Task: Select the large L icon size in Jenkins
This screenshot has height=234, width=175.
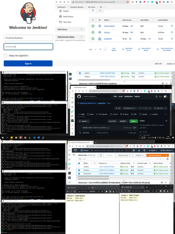Action: (x=105, y=49)
